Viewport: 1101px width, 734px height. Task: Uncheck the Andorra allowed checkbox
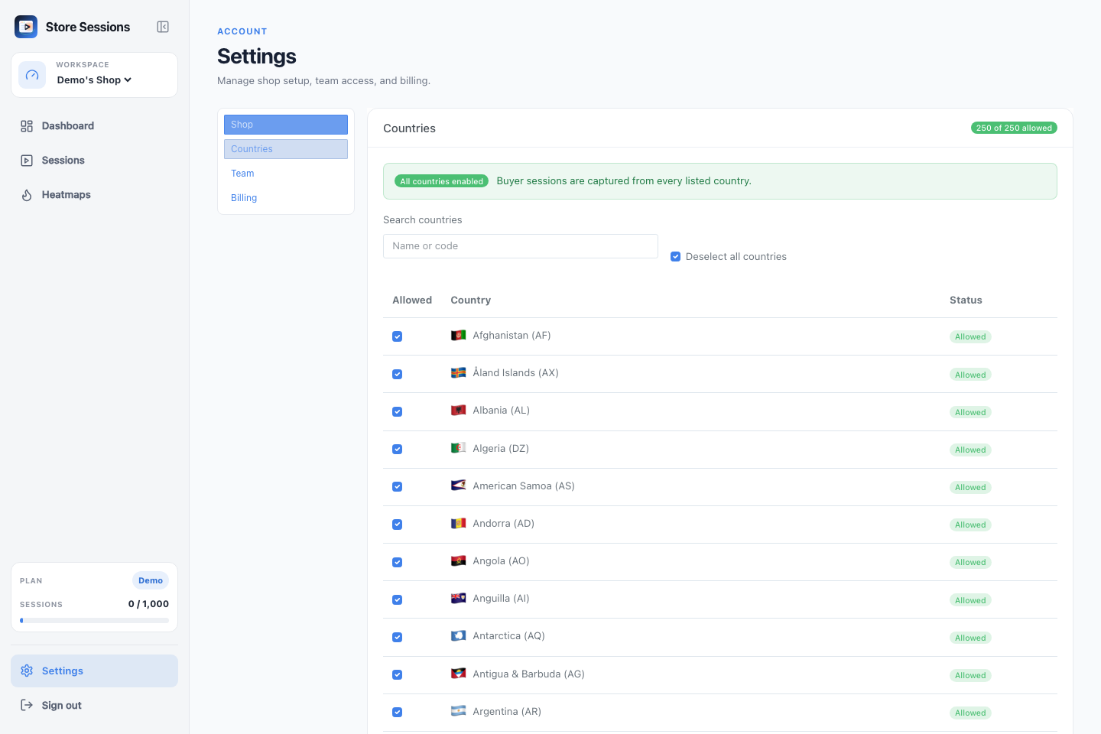click(x=398, y=525)
